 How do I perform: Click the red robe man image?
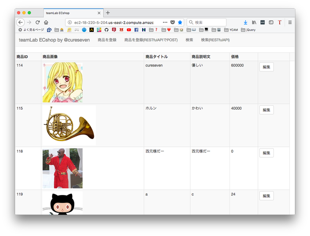(x=62, y=168)
